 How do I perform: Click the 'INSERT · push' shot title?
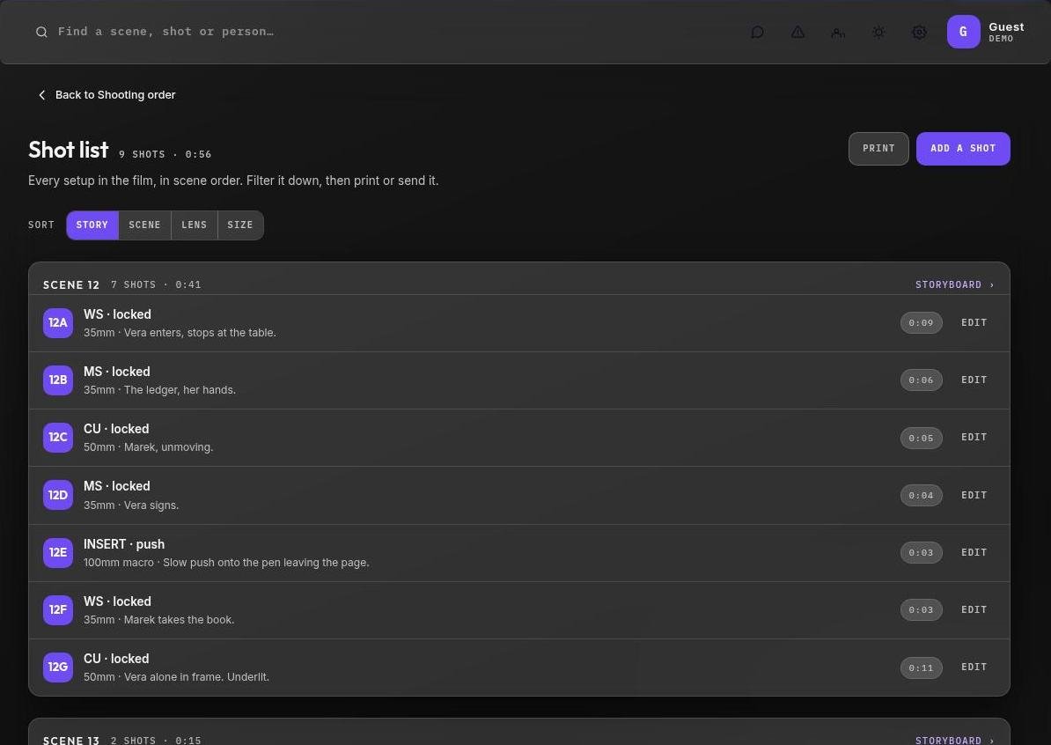(x=124, y=544)
